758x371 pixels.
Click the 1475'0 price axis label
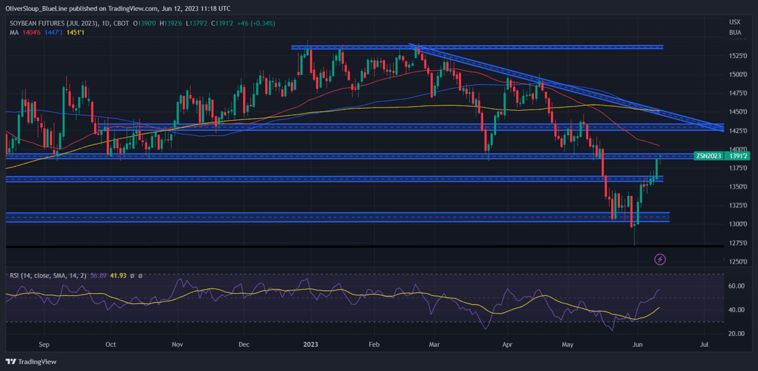(x=738, y=93)
